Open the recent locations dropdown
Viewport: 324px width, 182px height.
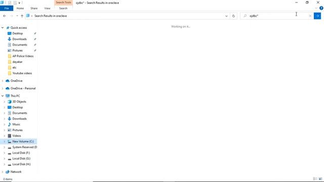(17, 16)
